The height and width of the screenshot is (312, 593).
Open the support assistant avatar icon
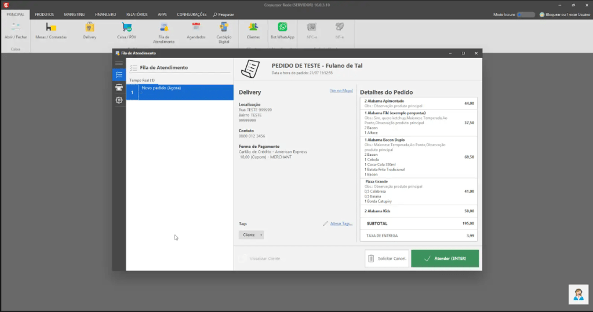pos(579,294)
